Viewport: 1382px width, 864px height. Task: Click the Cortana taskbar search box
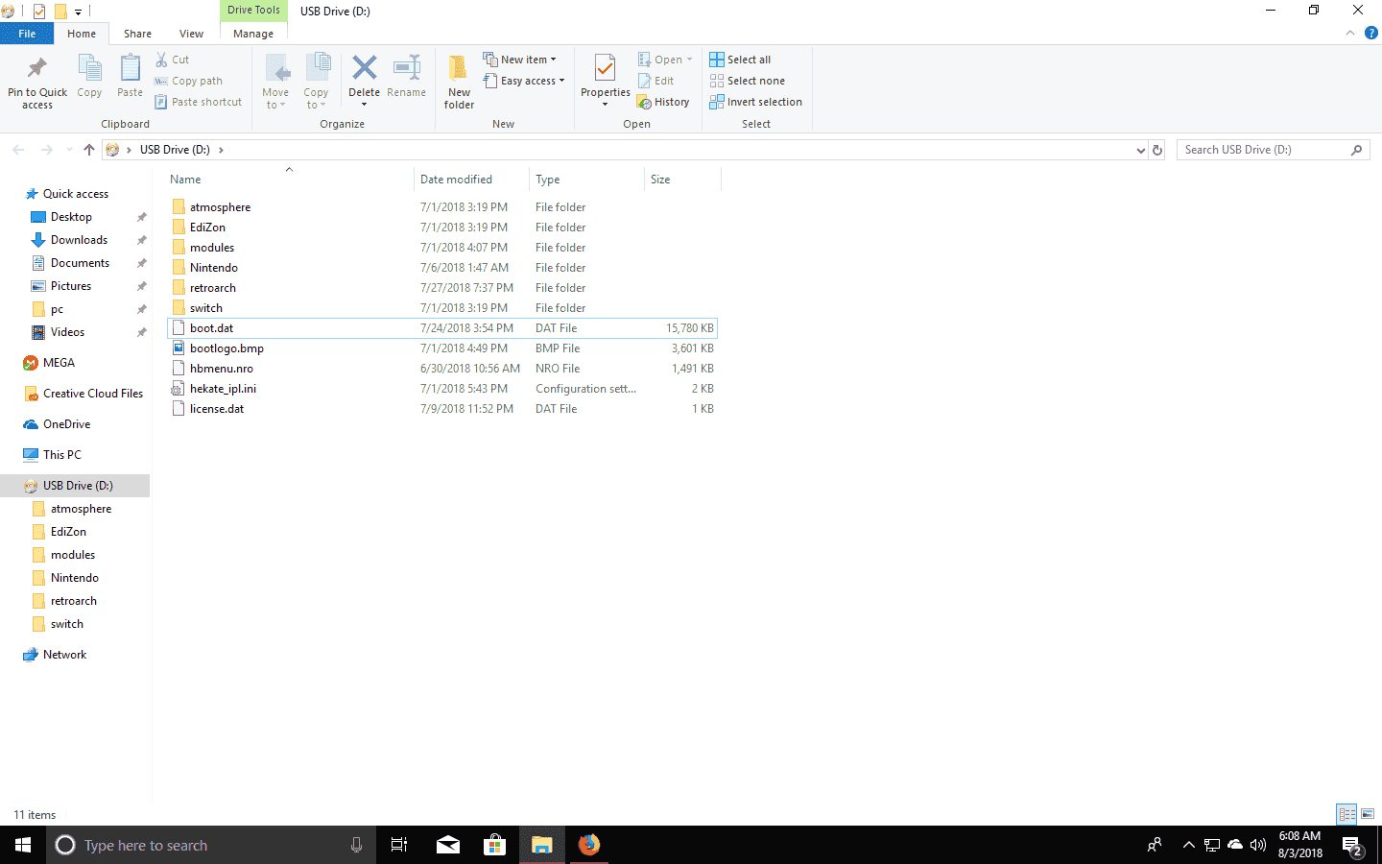coord(211,845)
